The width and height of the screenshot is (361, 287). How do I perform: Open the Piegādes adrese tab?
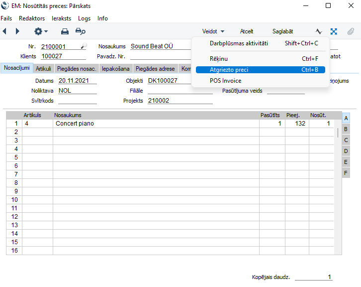point(155,69)
